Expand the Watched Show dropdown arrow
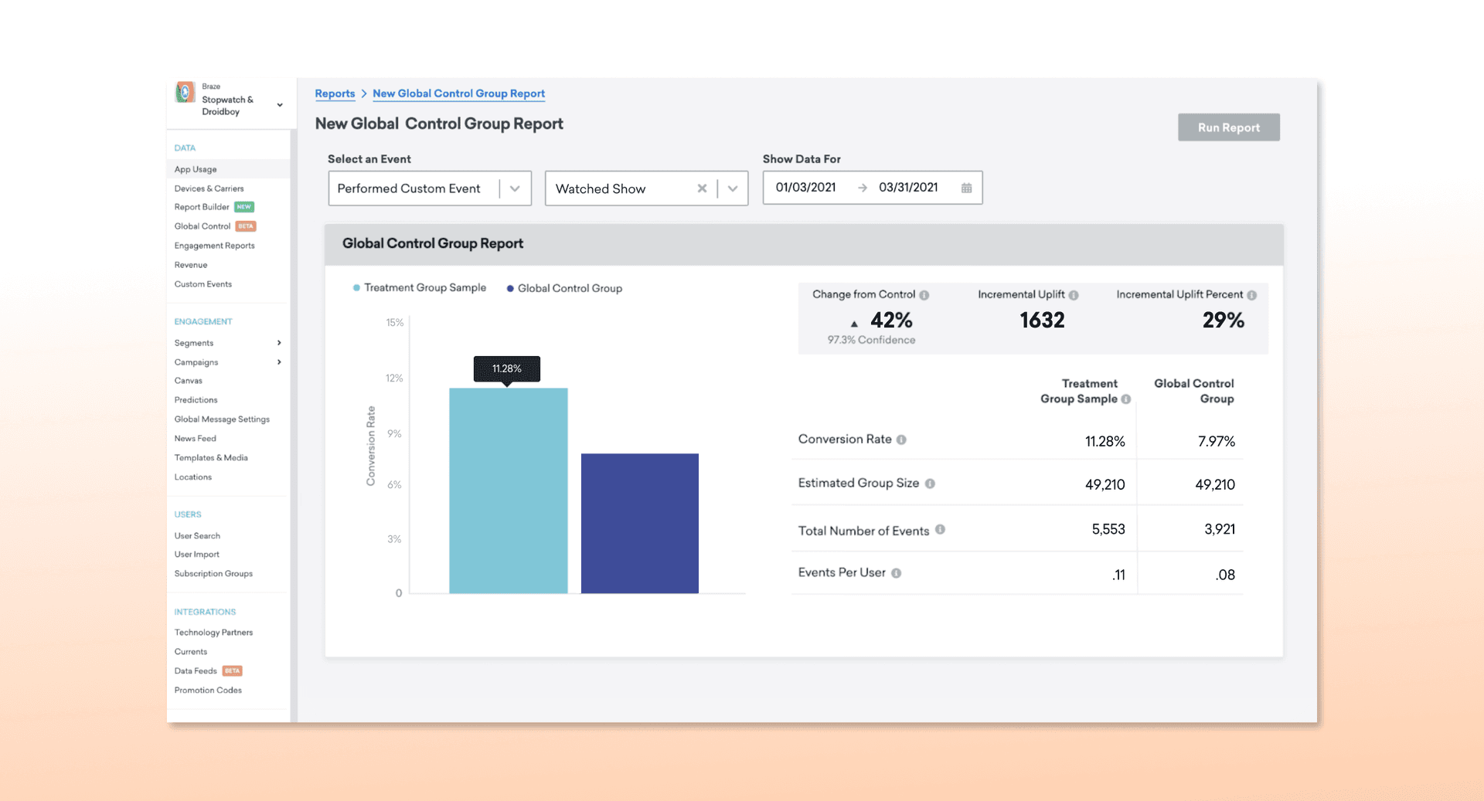Image resolution: width=1484 pixels, height=801 pixels. click(x=733, y=188)
